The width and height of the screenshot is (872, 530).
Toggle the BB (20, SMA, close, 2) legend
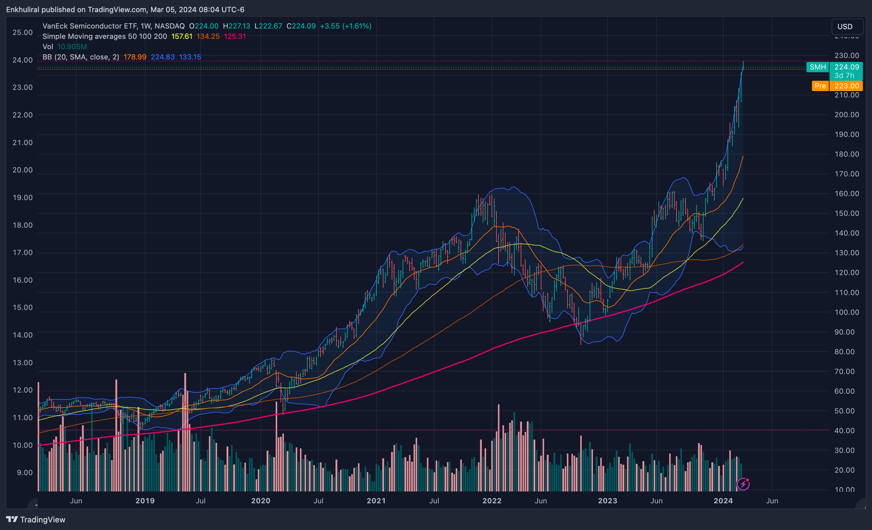[x=81, y=57]
